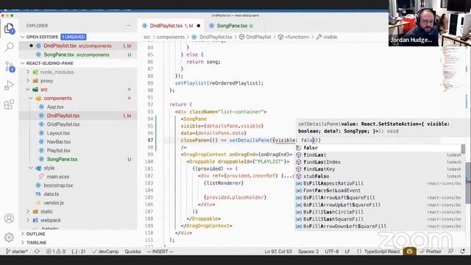
Task: Select SongPane.tsx in Open Editors list
Action: [x=77, y=54]
